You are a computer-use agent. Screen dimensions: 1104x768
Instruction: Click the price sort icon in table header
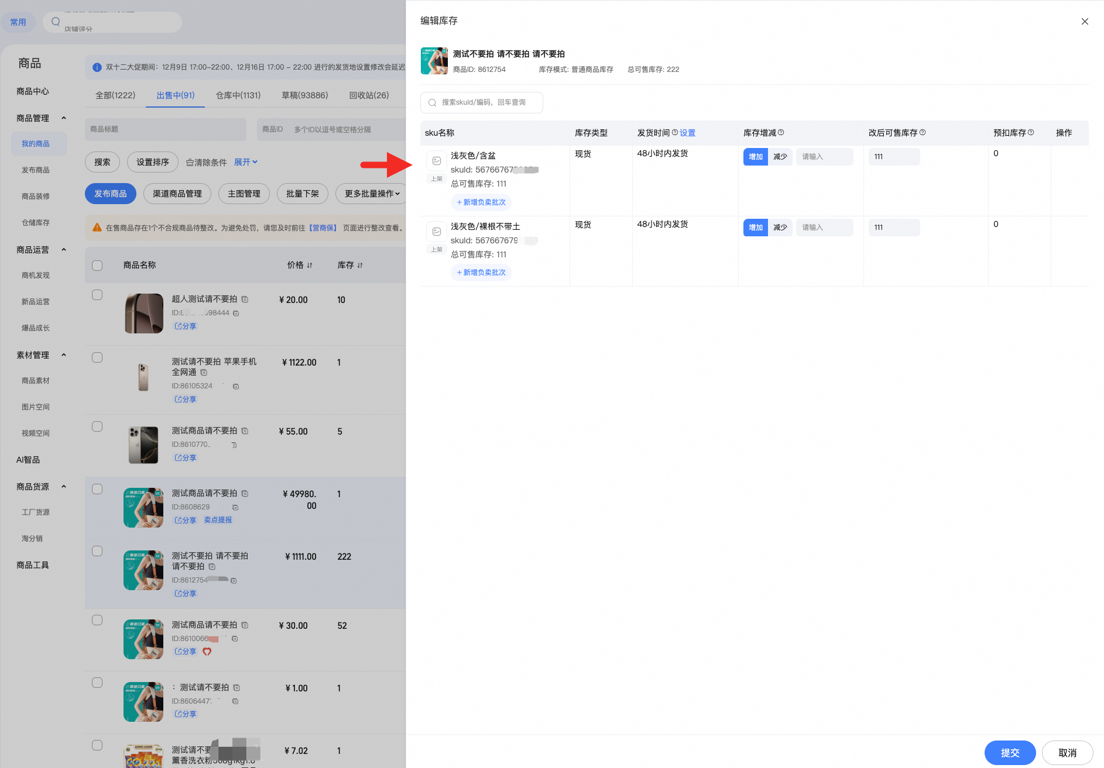click(x=310, y=266)
